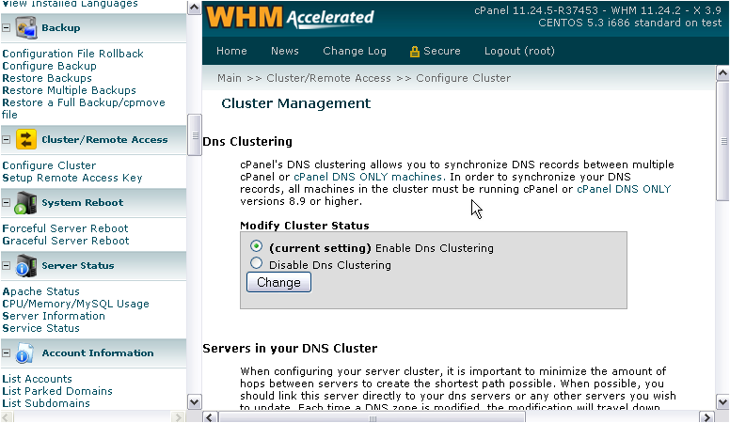The image size is (730, 423).
Task: Open Apache Status
Action: point(41,291)
